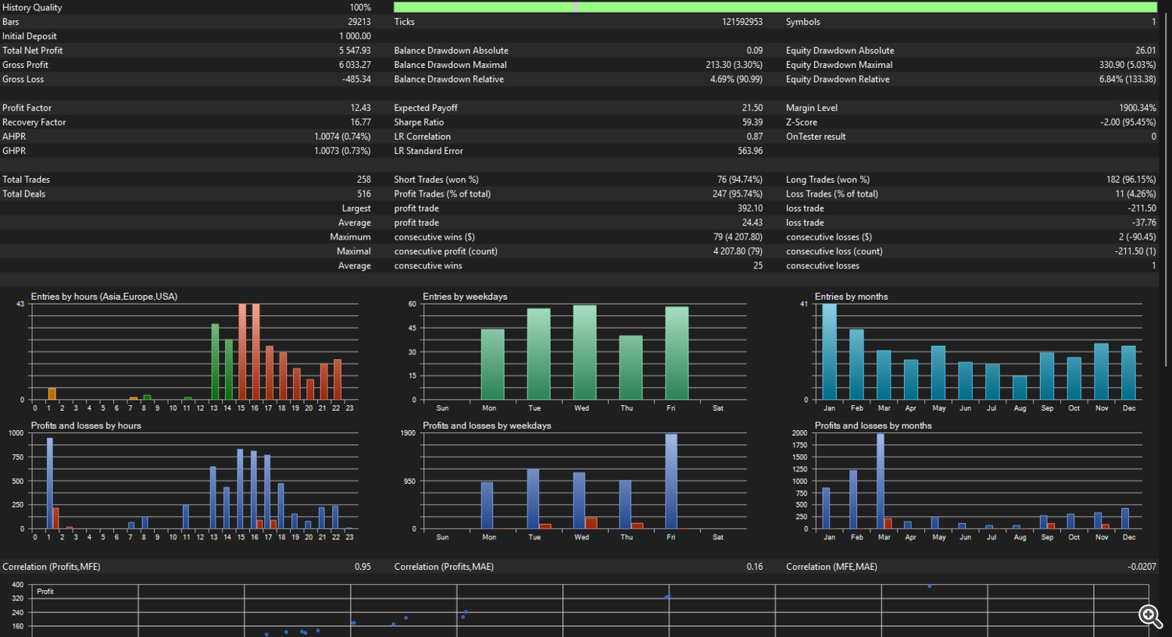Image resolution: width=1172 pixels, height=637 pixels.
Task: Click the Total Net Profit value 5 547.93
Action: (355, 51)
